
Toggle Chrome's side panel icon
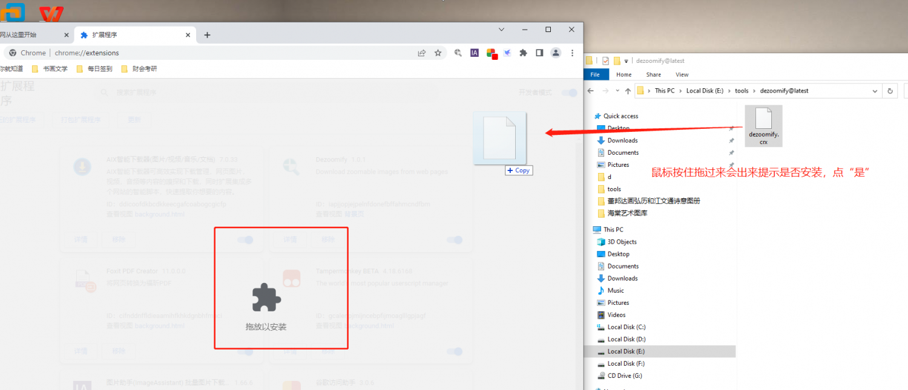tap(539, 53)
